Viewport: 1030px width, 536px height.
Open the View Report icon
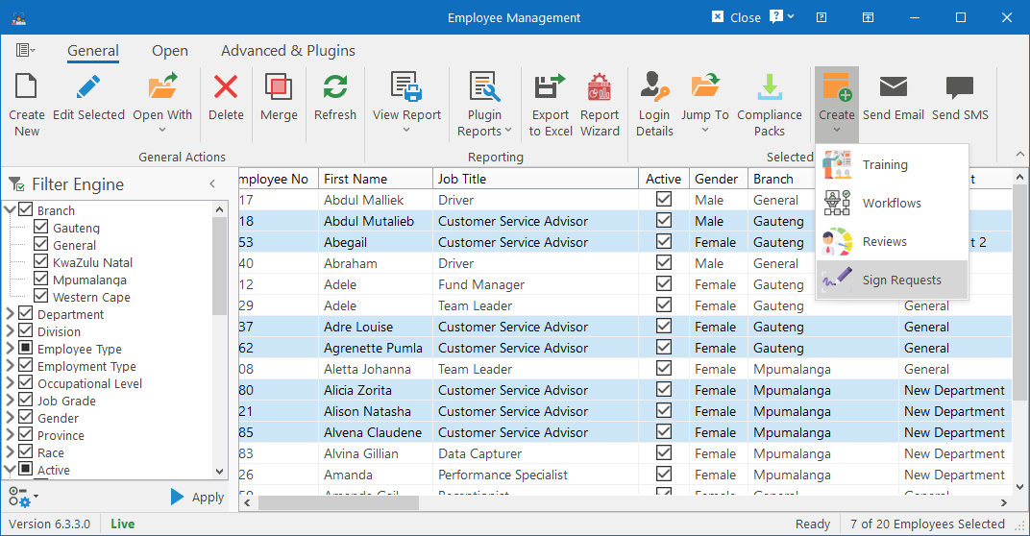406,86
